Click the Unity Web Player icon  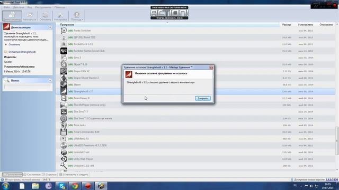(x=64, y=159)
